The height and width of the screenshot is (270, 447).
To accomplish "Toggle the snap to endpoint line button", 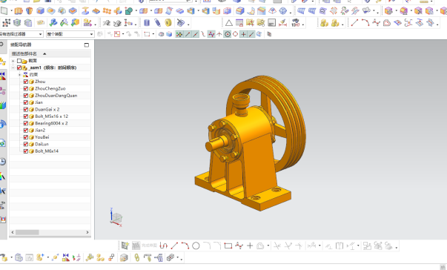I will tap(188, 34).
